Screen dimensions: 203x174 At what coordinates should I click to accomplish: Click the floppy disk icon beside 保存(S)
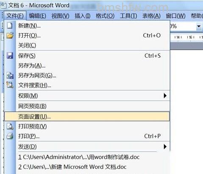pos(10,56)
